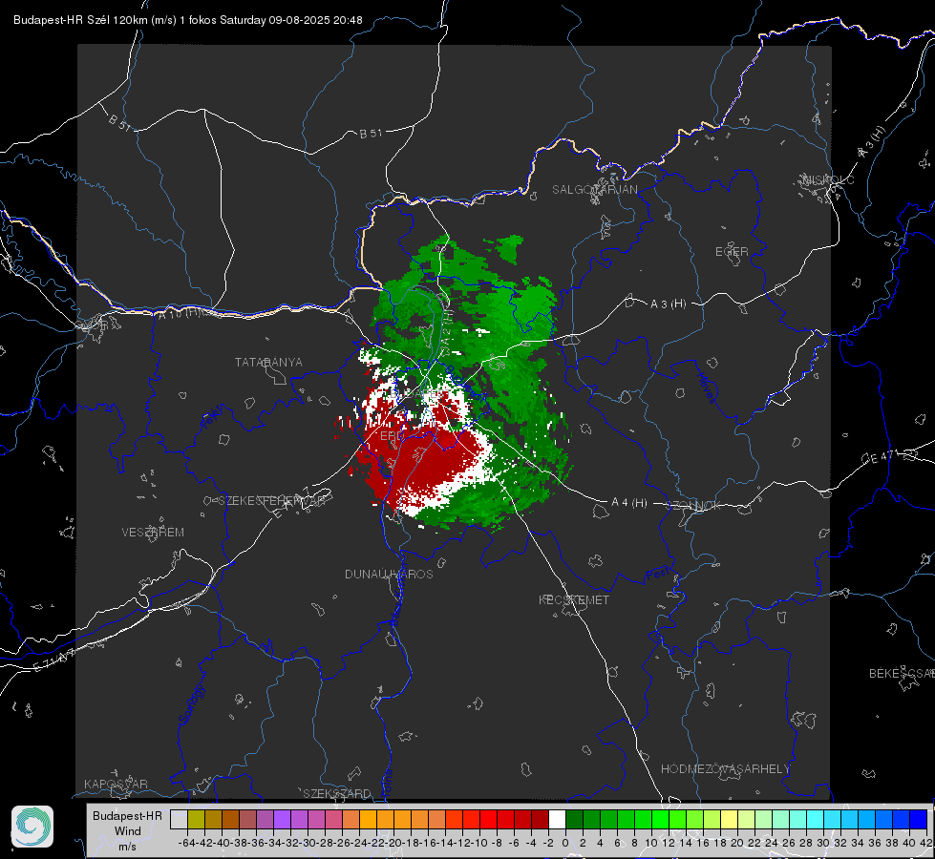This screenshot has width=935, height=859.
Task: Pick the yellow swatch above value 18
Action: (x=729, y=819)
